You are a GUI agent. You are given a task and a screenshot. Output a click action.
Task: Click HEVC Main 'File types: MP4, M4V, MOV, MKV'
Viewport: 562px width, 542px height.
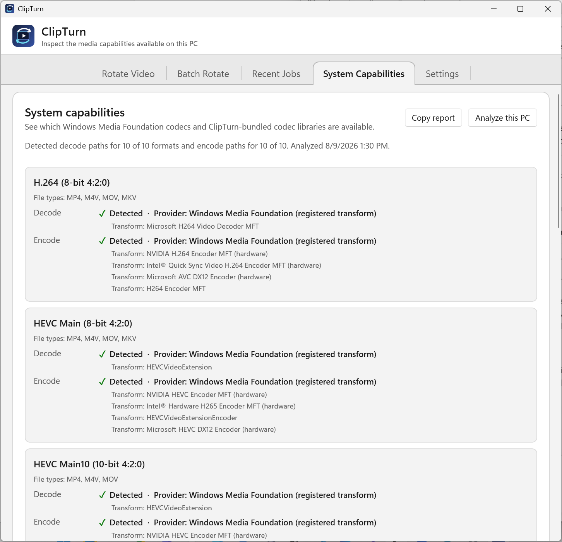pos(85,339)
